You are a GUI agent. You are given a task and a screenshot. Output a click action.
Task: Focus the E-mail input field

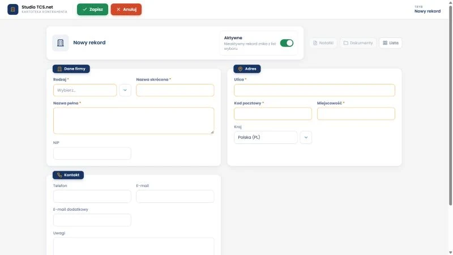click(x=175, y=196)
